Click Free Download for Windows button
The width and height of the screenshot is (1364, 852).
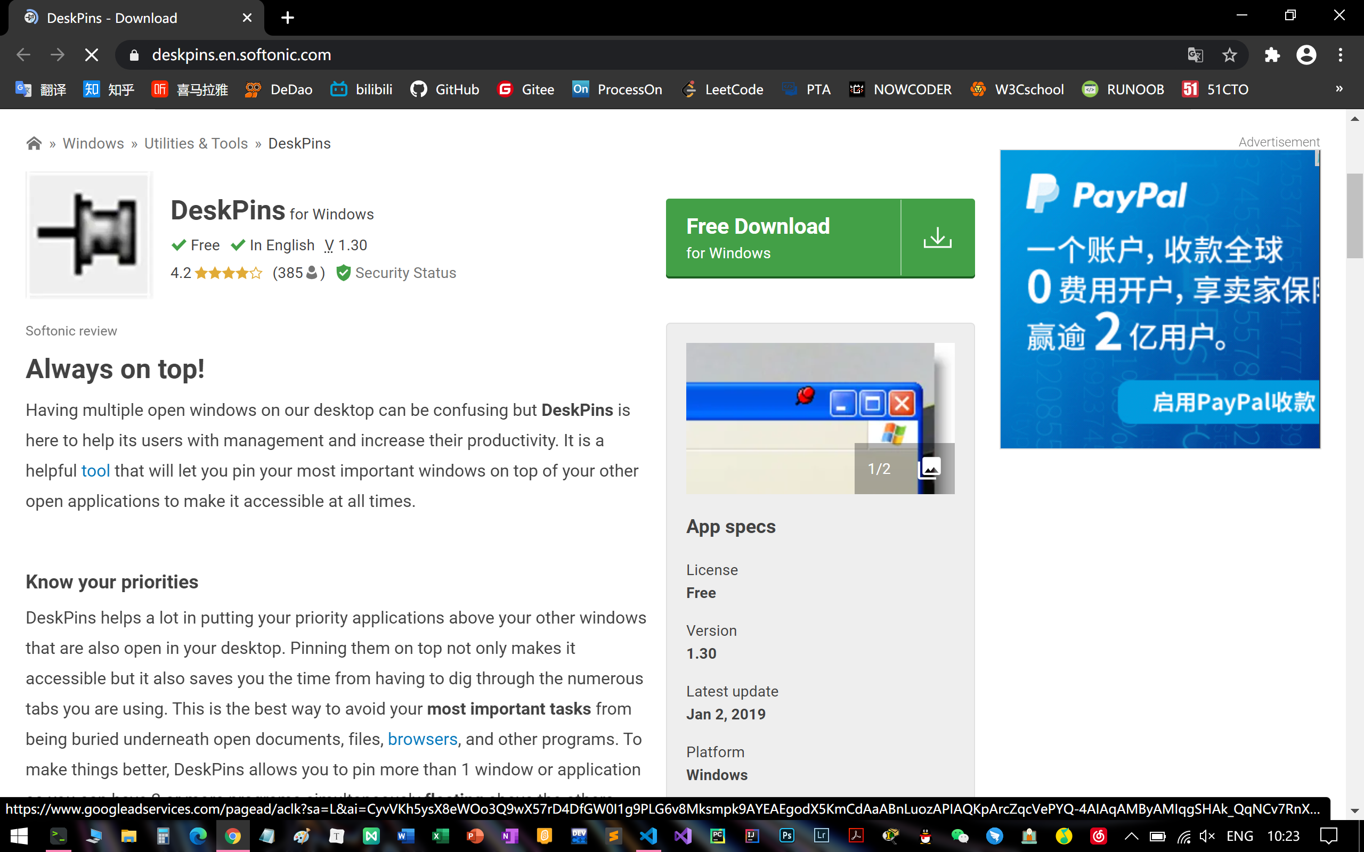(783, 238)
